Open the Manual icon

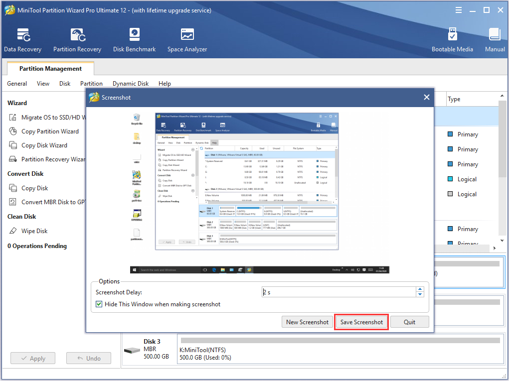[x=495, y=40]
